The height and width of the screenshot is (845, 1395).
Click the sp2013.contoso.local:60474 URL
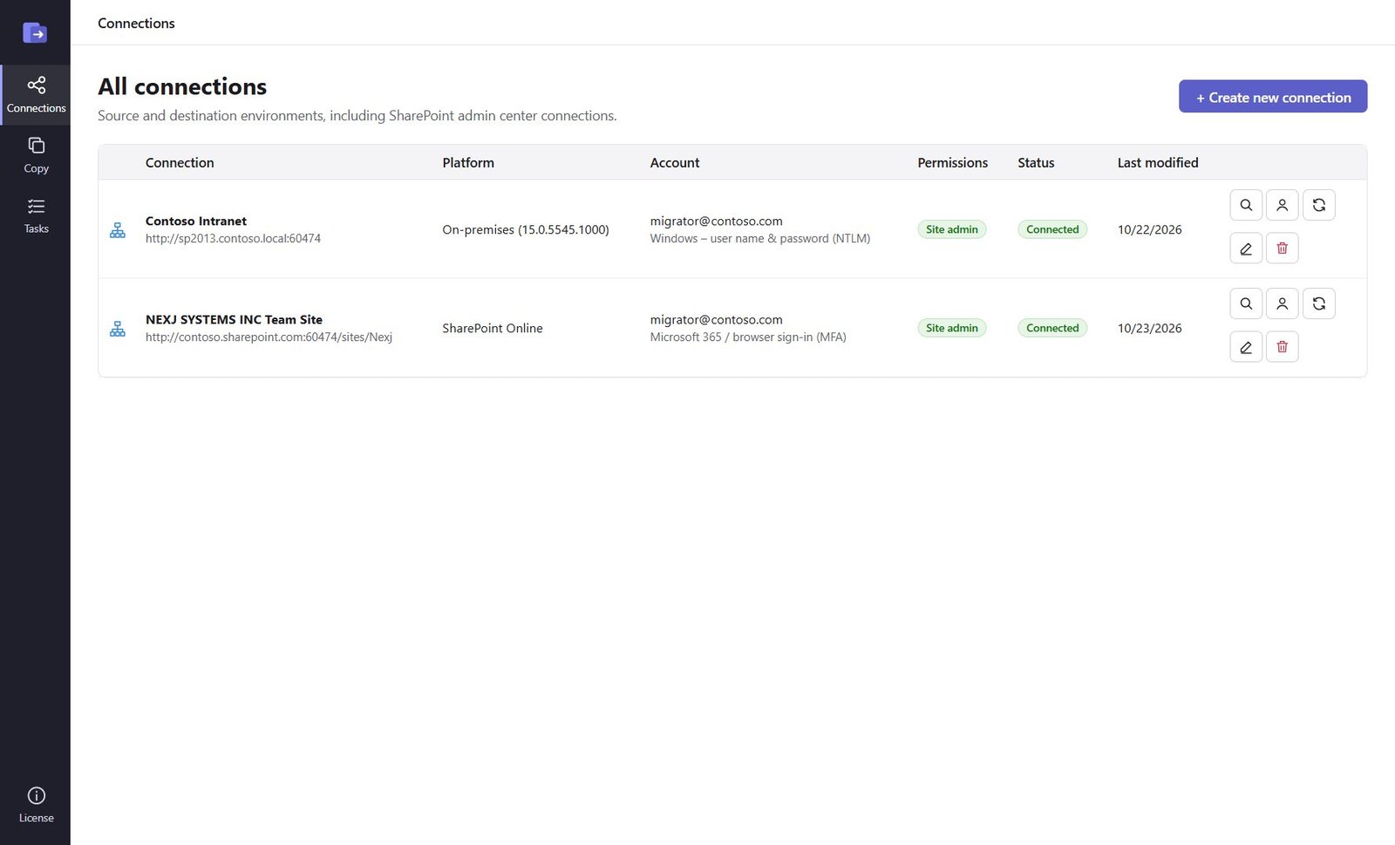tap(233, 238)
